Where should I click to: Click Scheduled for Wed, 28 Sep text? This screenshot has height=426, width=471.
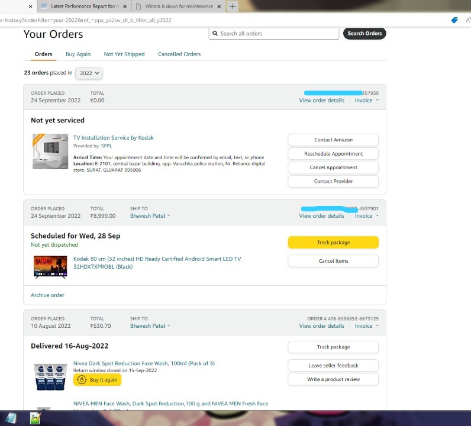(x=75, y=236)
